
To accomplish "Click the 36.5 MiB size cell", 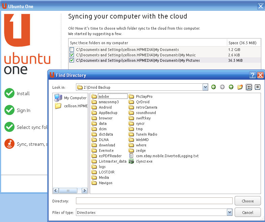I will (235, 60).
